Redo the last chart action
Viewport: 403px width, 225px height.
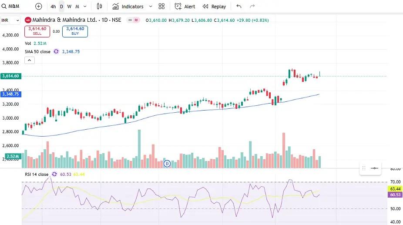(x=252, y=6)
